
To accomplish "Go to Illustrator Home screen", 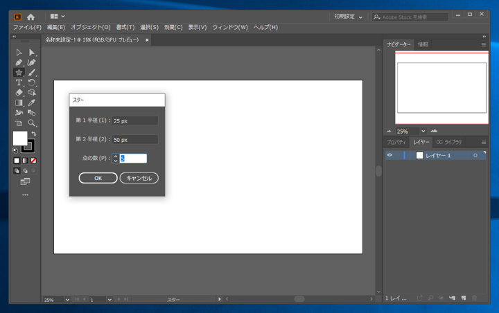I will pos(31,17).
